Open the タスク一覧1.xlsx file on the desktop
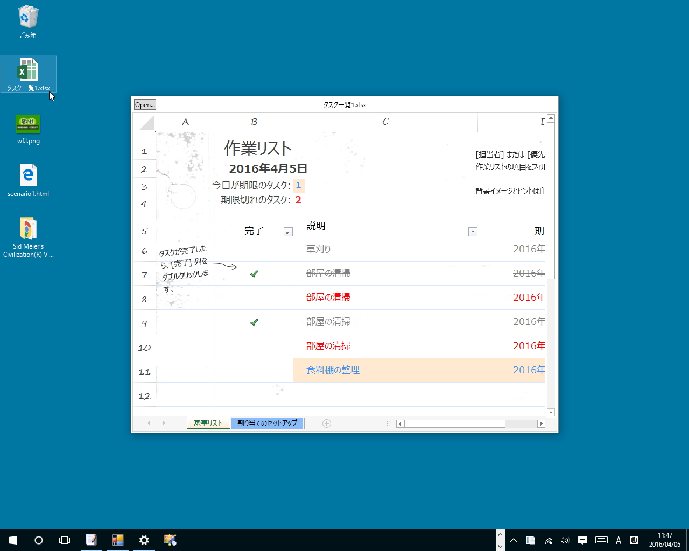This screenshot has width=689, height=551. point(29,74)
